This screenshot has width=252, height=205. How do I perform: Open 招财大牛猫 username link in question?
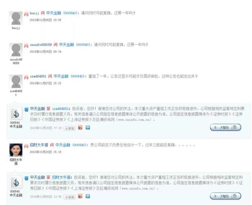tap(39, 145)
